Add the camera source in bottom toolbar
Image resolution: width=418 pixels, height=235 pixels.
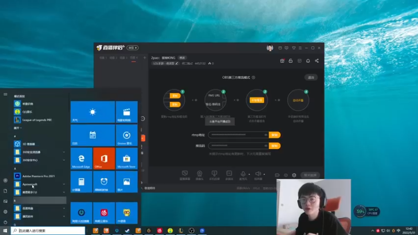tap(200, 175)
